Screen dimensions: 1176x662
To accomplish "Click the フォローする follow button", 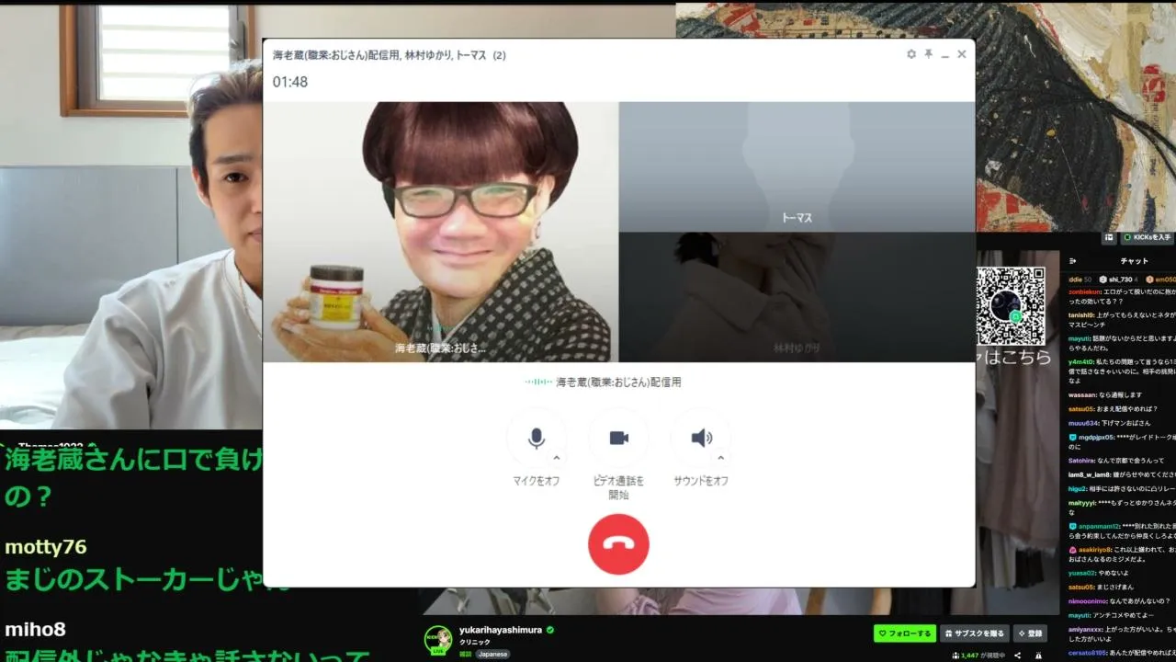I will pos(905,633).
